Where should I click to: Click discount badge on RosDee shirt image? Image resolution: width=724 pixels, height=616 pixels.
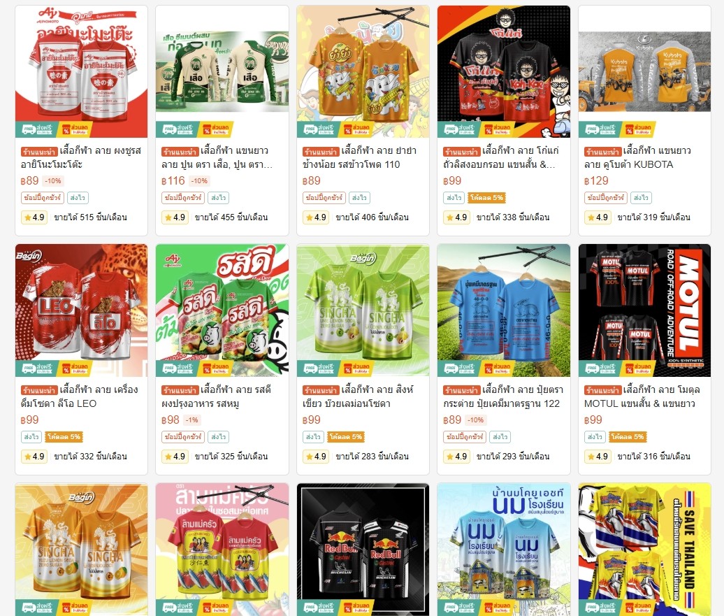(x=216, y=368)
